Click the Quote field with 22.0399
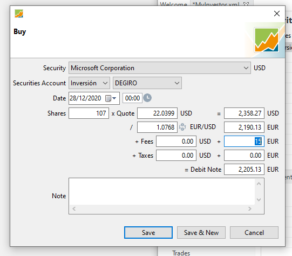The height and width of the screenshot is (256, 292). pyautogui.click(x=157, y=113)
